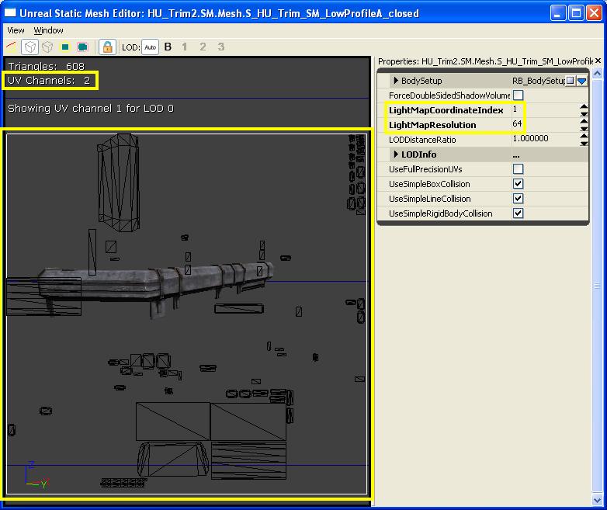Open the View menu
The height and width of the screenshot is (510, 607).
16,30
